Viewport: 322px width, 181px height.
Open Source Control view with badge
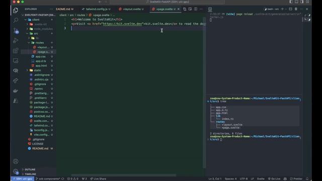(16, 31)
